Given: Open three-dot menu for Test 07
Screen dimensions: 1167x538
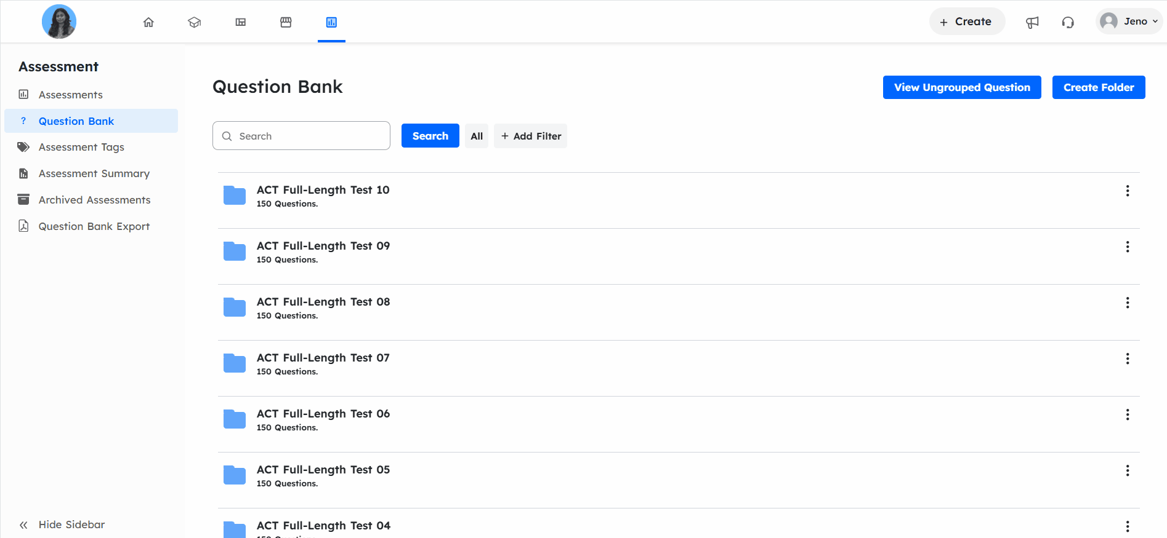Looking at the screenshot, I should click(1128, 358).
